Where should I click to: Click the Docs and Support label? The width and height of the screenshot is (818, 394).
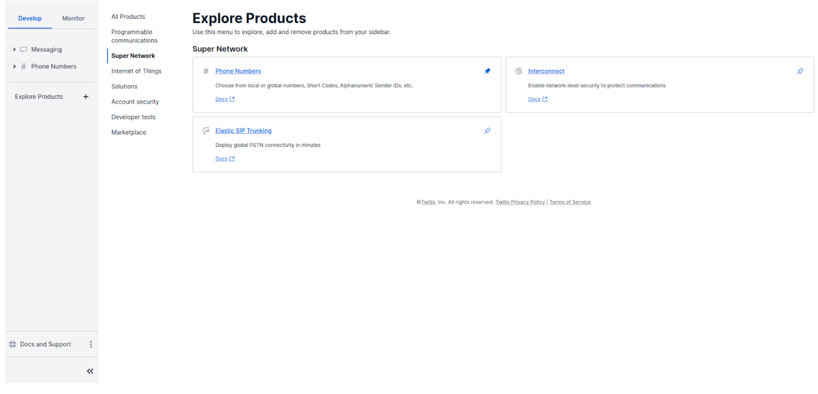(46, 345)
